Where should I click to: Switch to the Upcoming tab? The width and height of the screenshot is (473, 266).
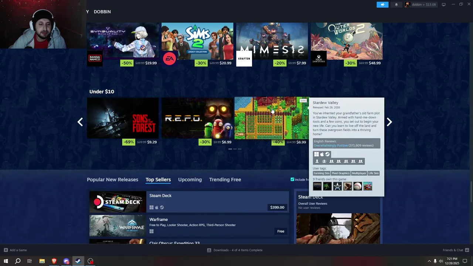tap(190, 180)
